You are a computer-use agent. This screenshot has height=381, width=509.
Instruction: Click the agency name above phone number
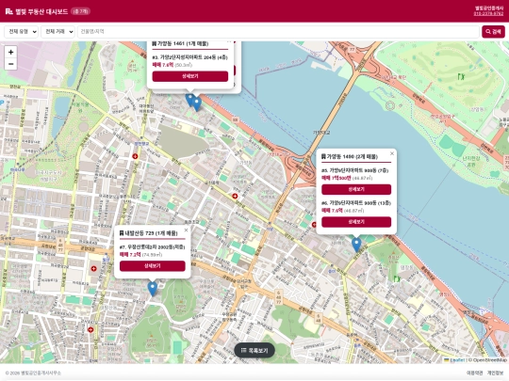489,8
